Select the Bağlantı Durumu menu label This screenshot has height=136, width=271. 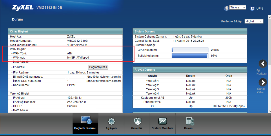tap(85, 128)
